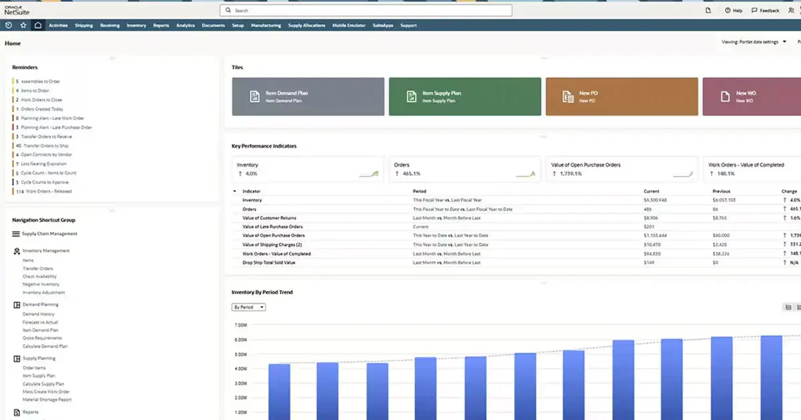The width and height of the screenshot is (801, 420).
Task: Open the Mobile Emulator menu
Action: pos(348,25)
